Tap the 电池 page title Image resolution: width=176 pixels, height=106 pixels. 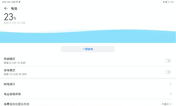click(x=14, y=9)
